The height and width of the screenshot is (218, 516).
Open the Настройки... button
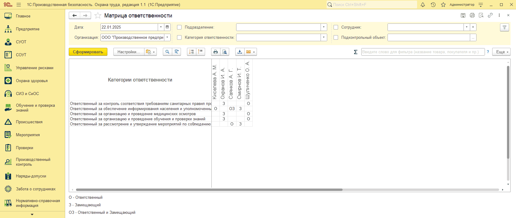coord(129,52)
